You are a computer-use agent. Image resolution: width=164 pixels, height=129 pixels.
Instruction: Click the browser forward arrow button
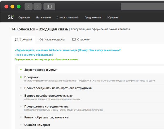tap(37, 6)
